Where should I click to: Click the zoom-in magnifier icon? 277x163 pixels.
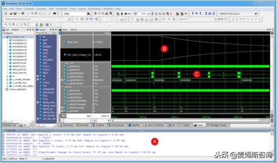click(x=6, y=25)
